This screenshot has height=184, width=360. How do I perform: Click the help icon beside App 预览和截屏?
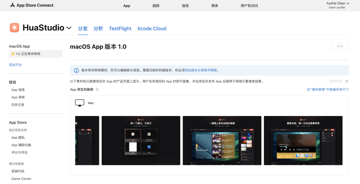pyautogui.click(x=97, y=90)
